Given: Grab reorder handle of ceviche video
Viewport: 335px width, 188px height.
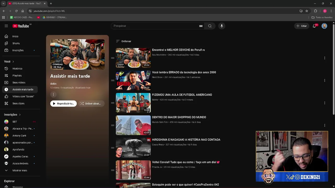Looking at the screenshot, I should [113, 58].
